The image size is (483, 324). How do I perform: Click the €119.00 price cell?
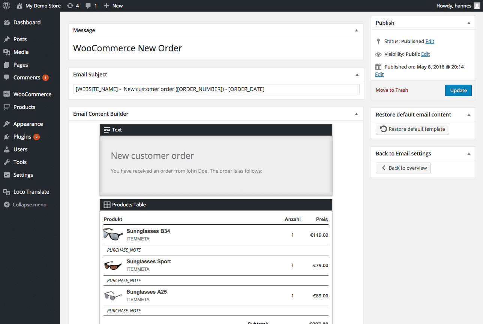point(319,235)
